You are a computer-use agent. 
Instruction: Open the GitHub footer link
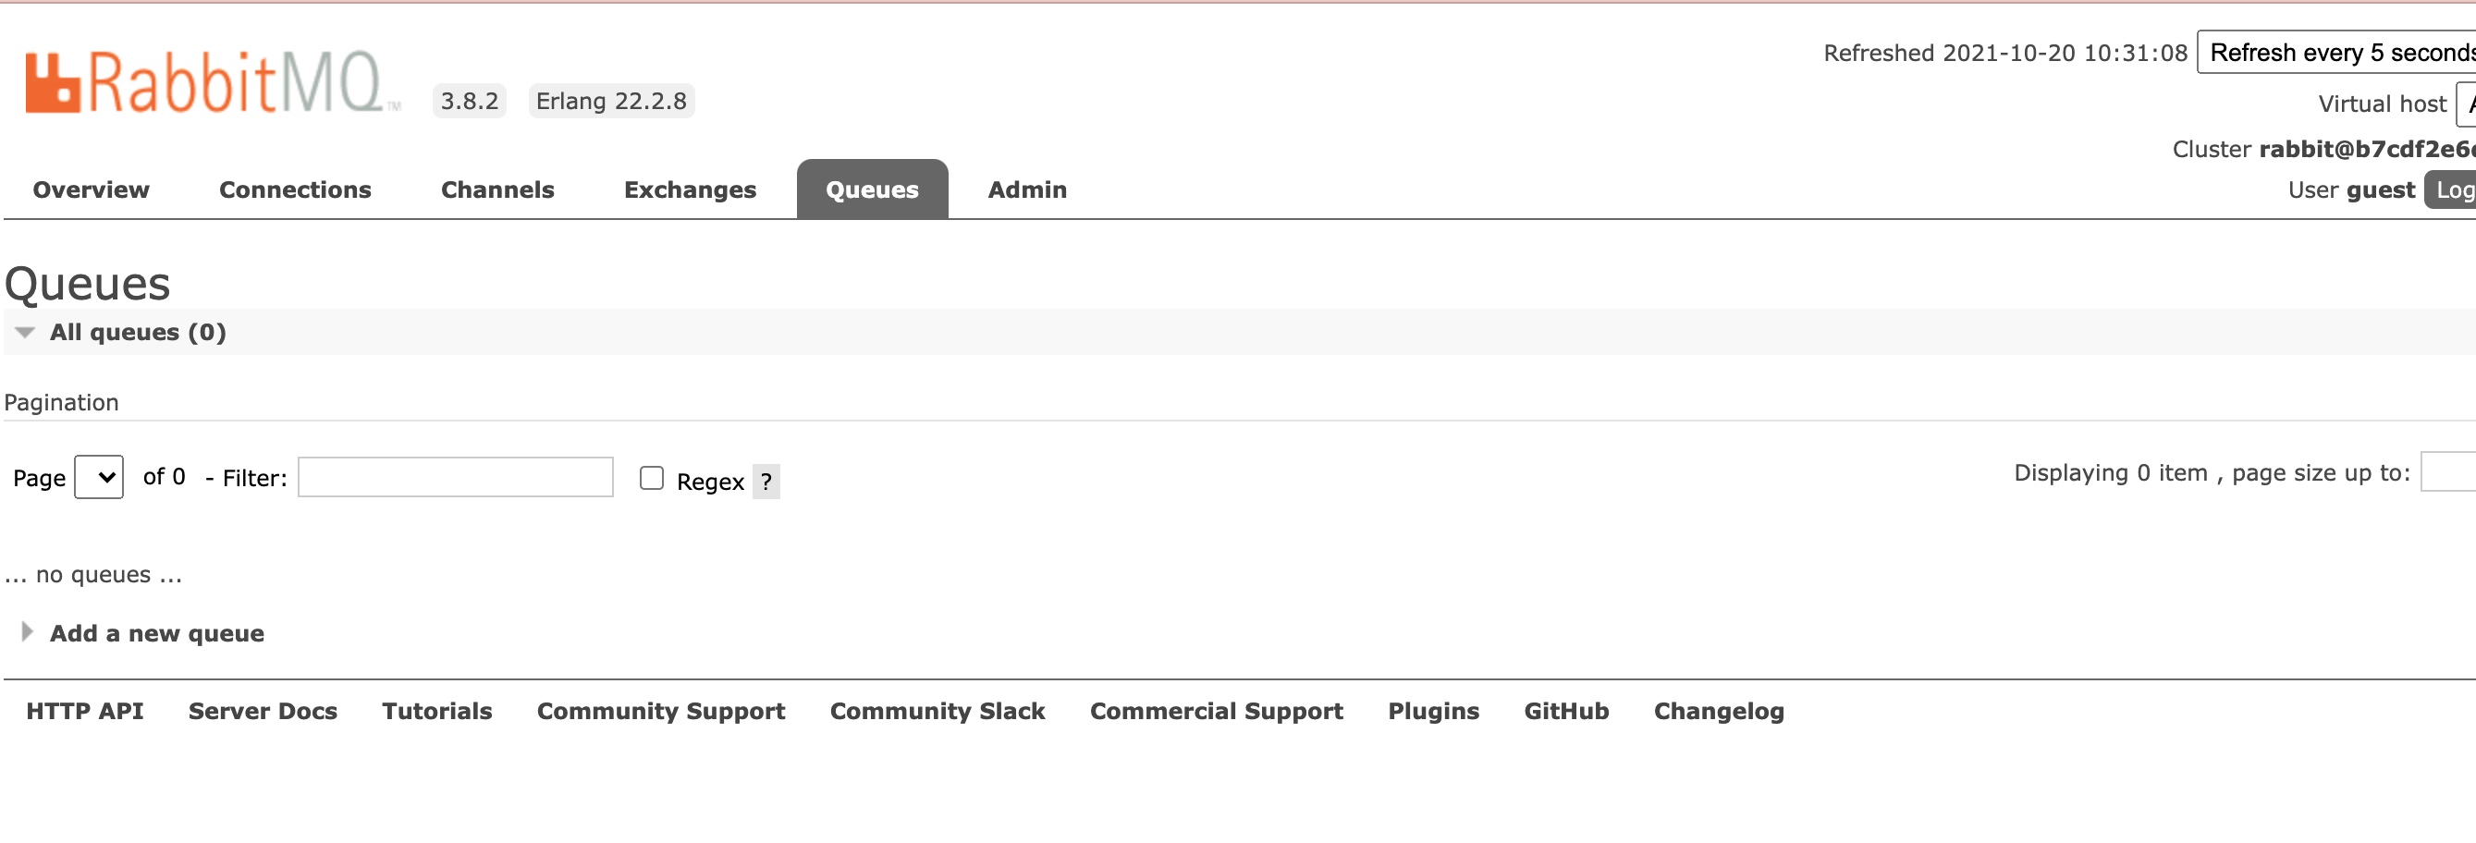tap(1564, 712)
